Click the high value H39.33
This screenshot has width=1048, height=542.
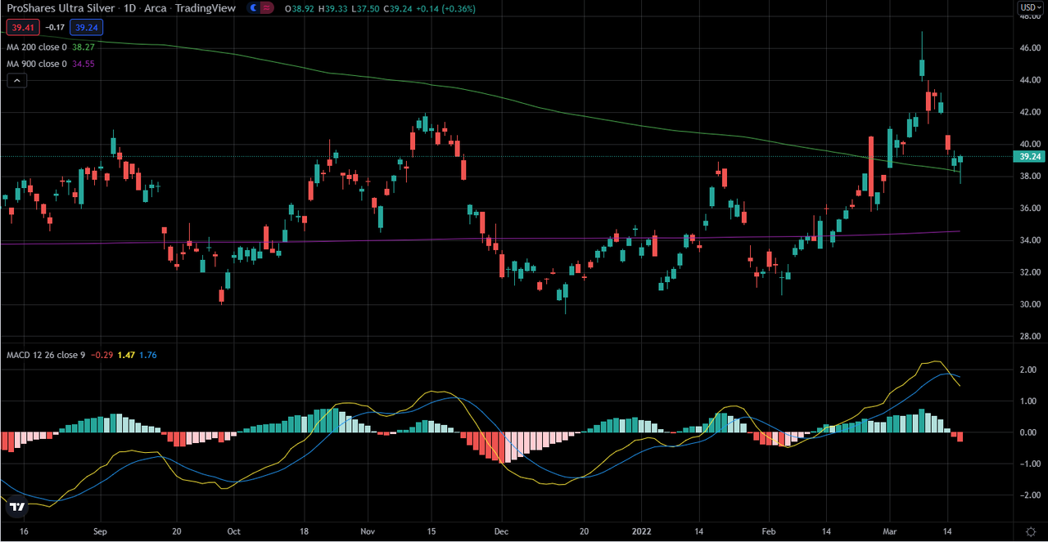tap(333, 8)
